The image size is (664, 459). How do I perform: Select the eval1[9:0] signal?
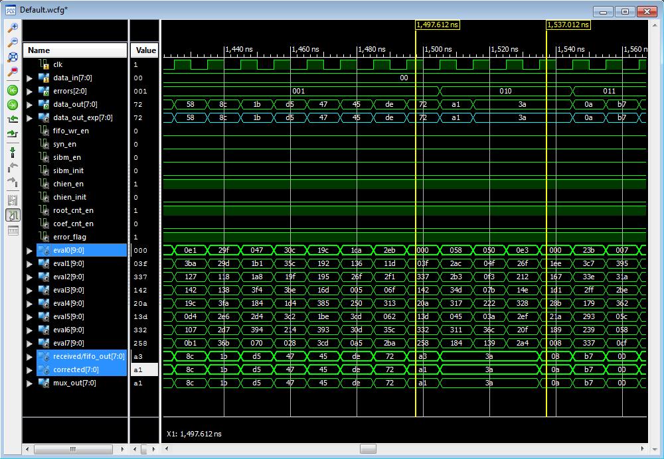(75, 263)
